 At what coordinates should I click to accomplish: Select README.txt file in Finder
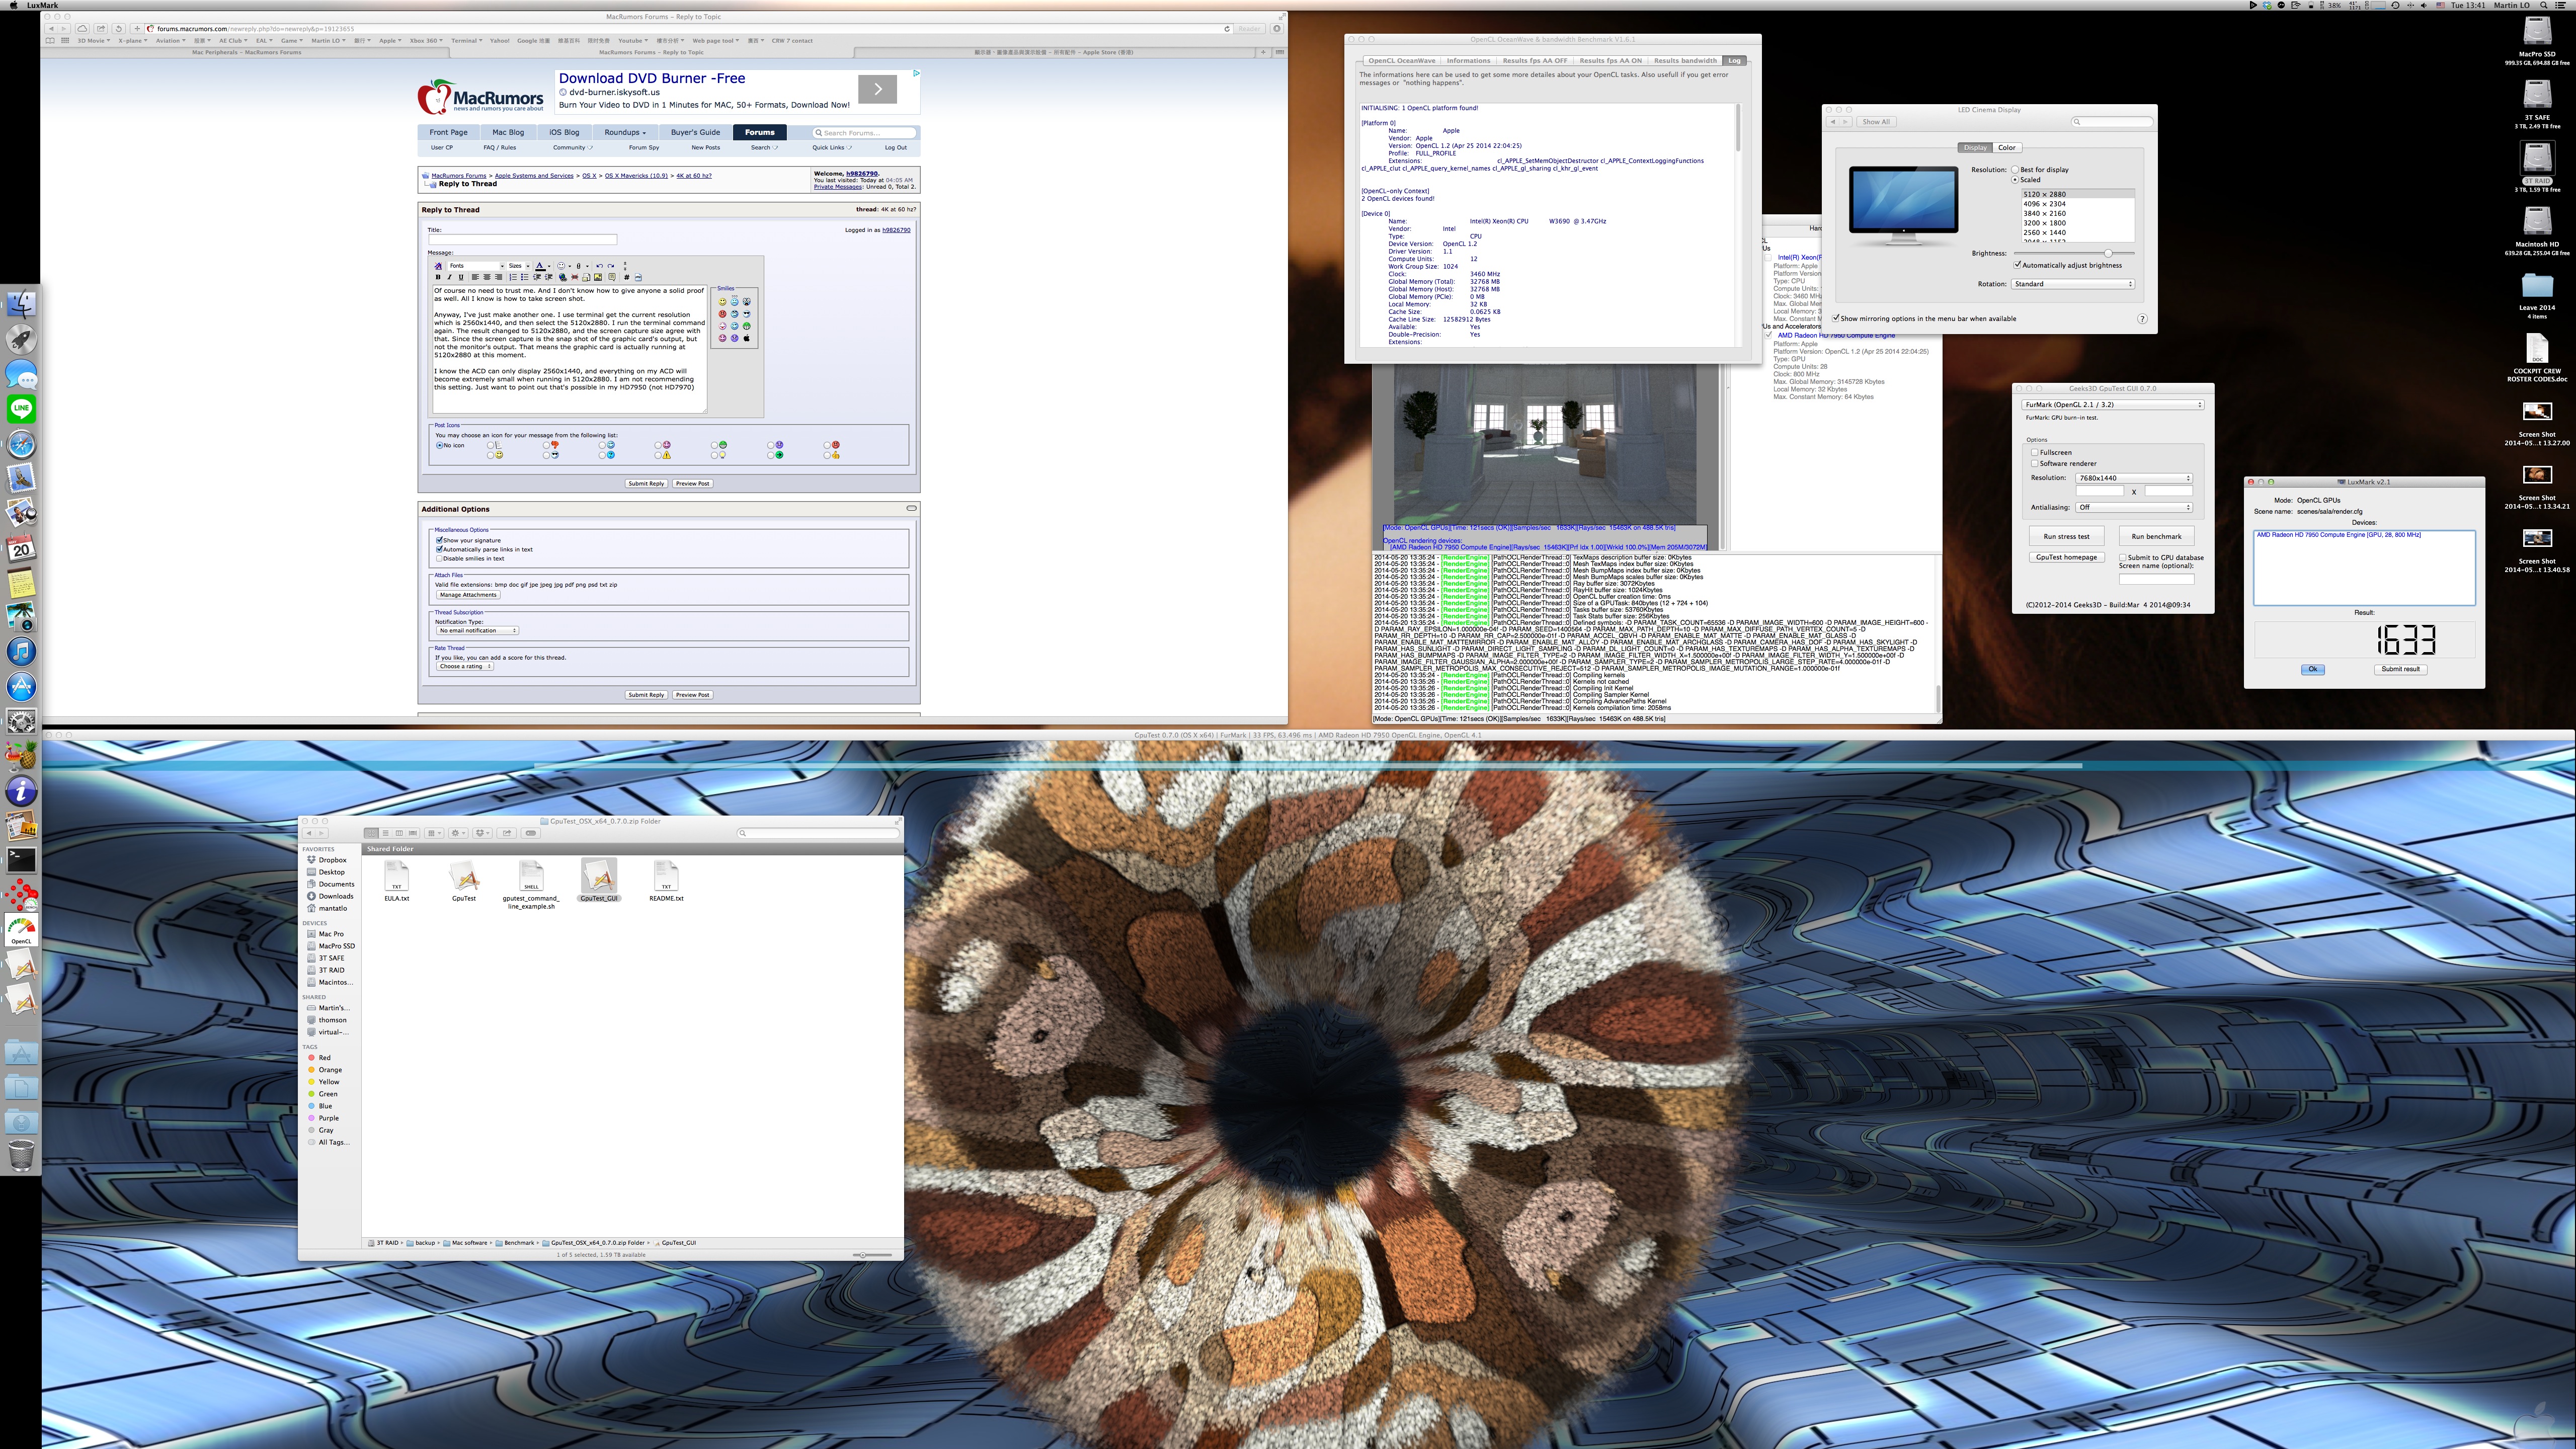666,880
